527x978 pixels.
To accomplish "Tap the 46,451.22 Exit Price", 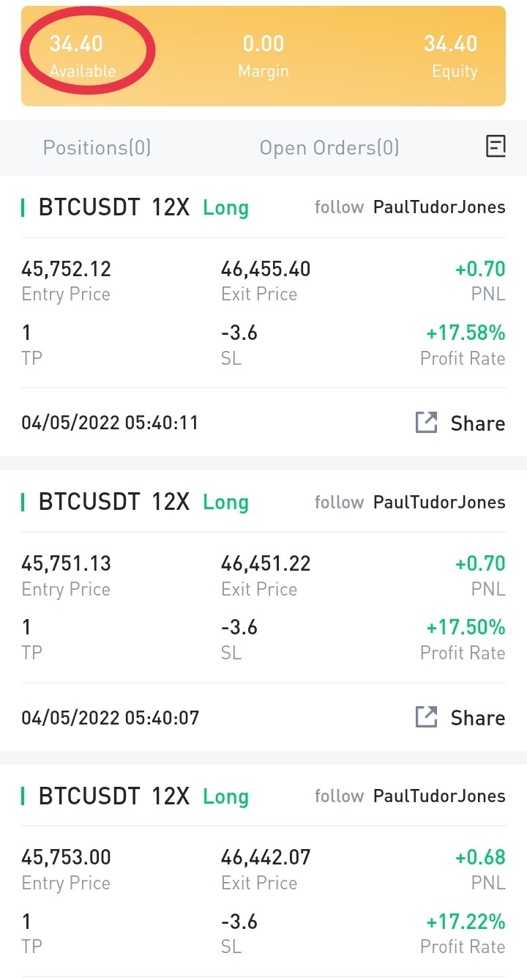I will (x=266, y=563).
